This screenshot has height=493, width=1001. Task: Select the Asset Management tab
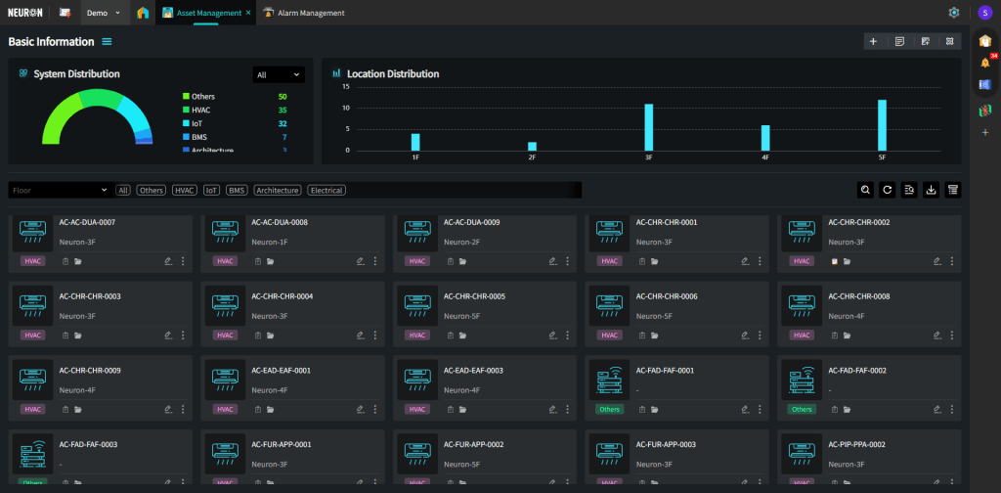point(205,13)
